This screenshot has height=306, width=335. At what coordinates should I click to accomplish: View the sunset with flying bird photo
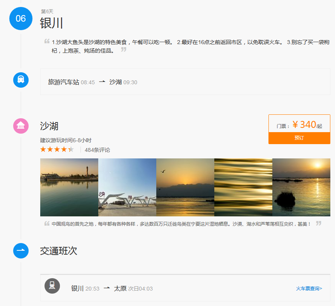click(x=185, y=187)
